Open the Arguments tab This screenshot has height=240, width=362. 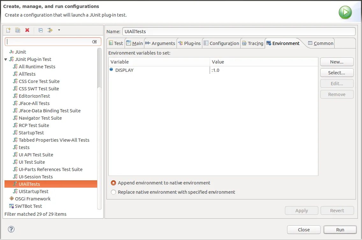pyautogui.click(x=160, y=43)
